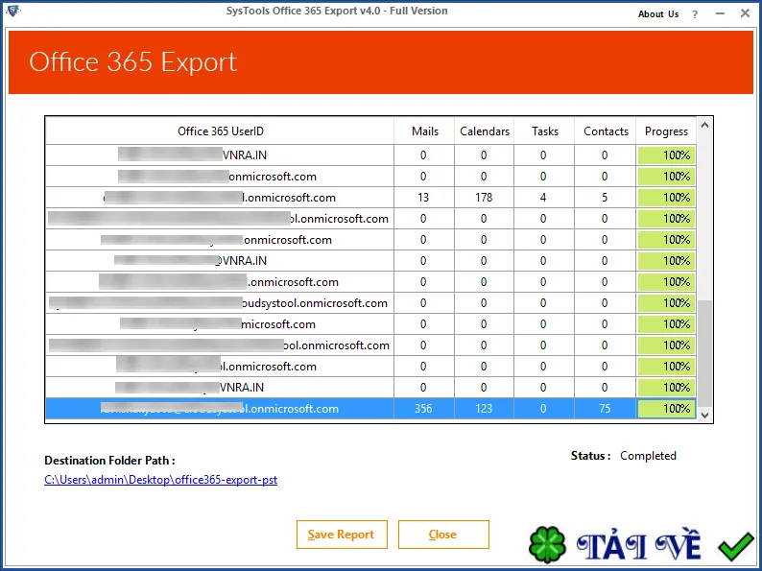
Task: Click the table scroll up arrow
Action: pos(704,126)
